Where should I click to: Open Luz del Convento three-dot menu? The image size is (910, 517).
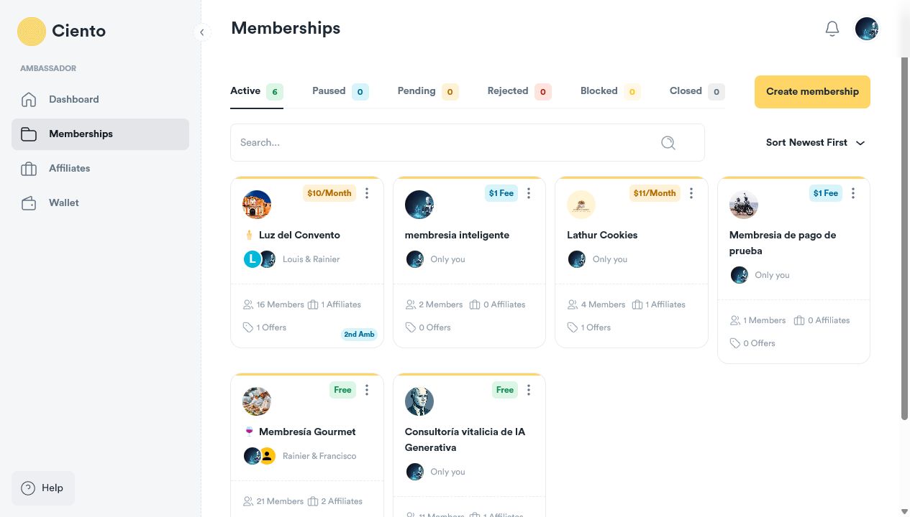pos(367,193)
